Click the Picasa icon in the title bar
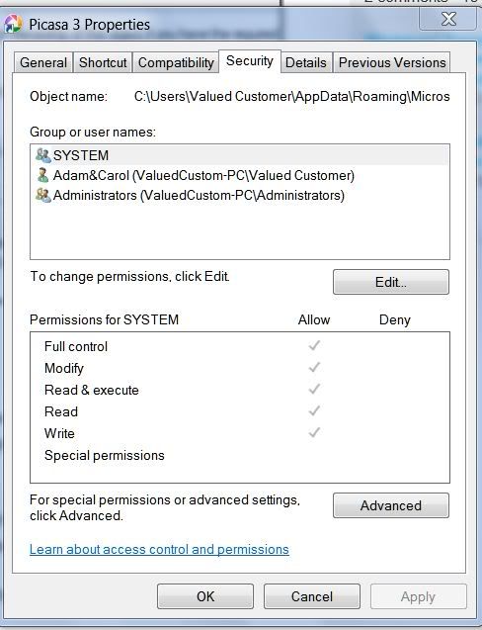 (13, 24)
